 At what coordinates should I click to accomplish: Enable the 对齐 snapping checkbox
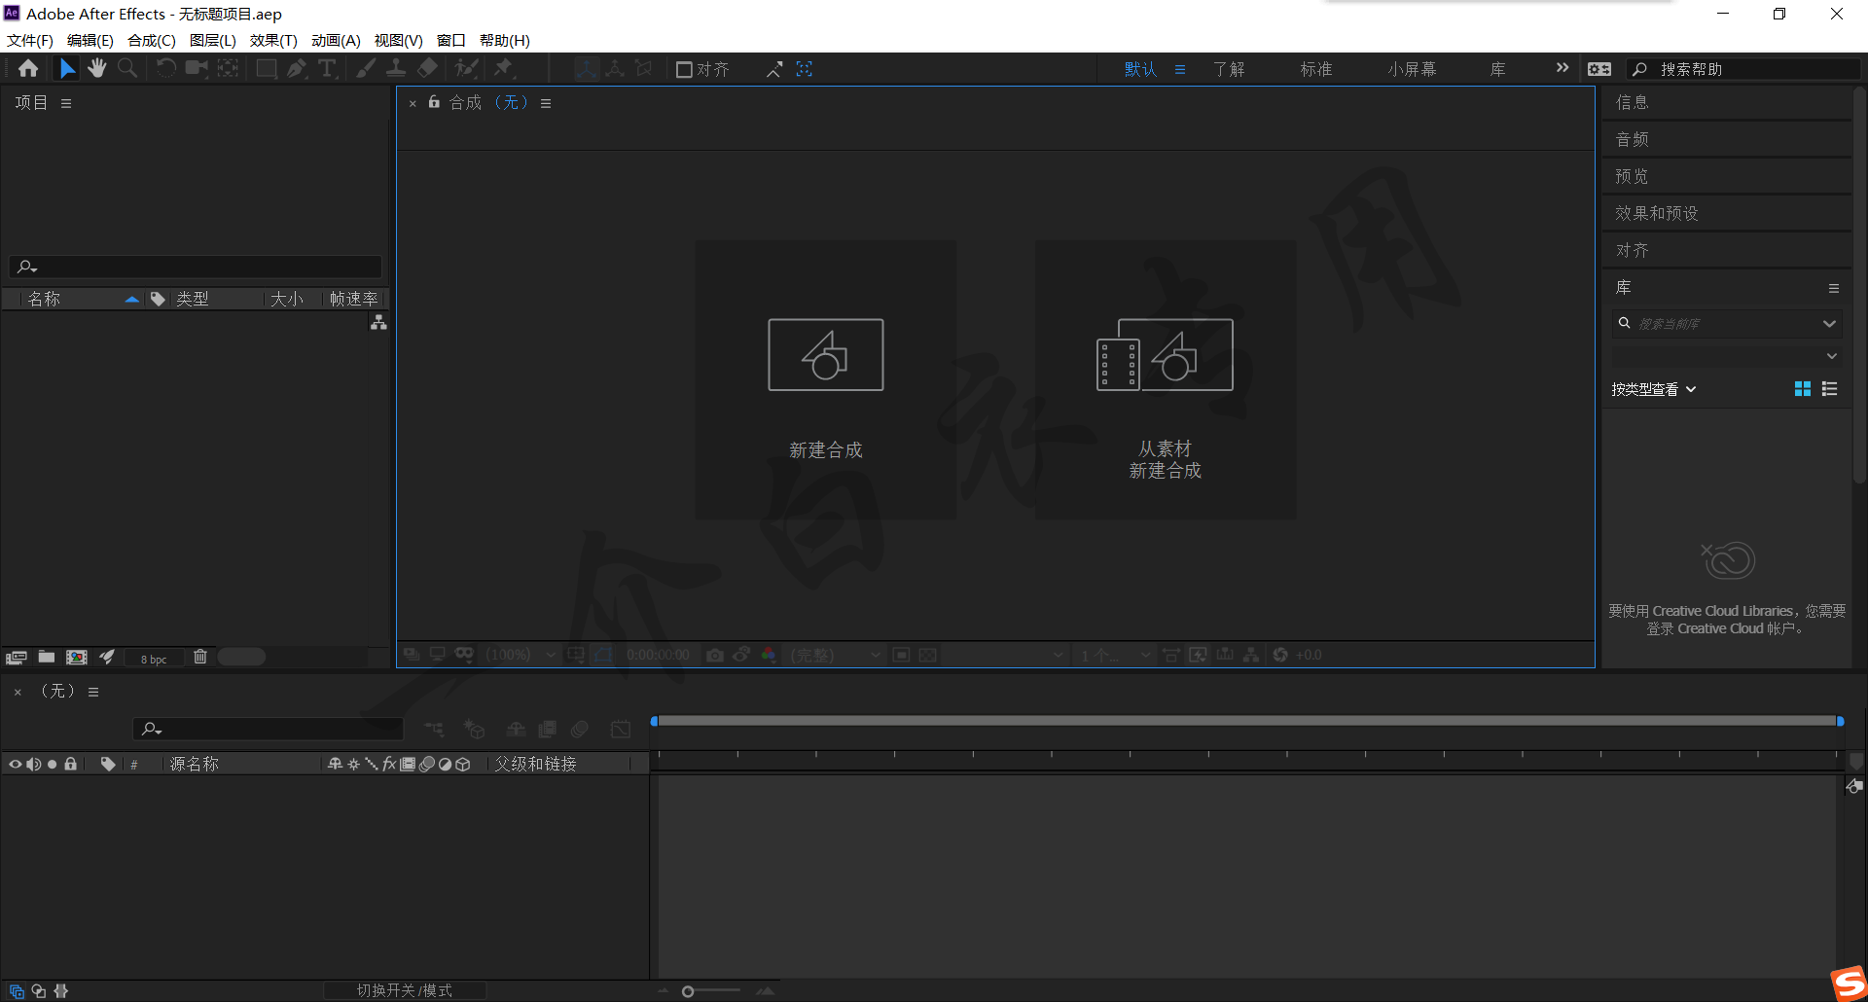click(684, 69)
